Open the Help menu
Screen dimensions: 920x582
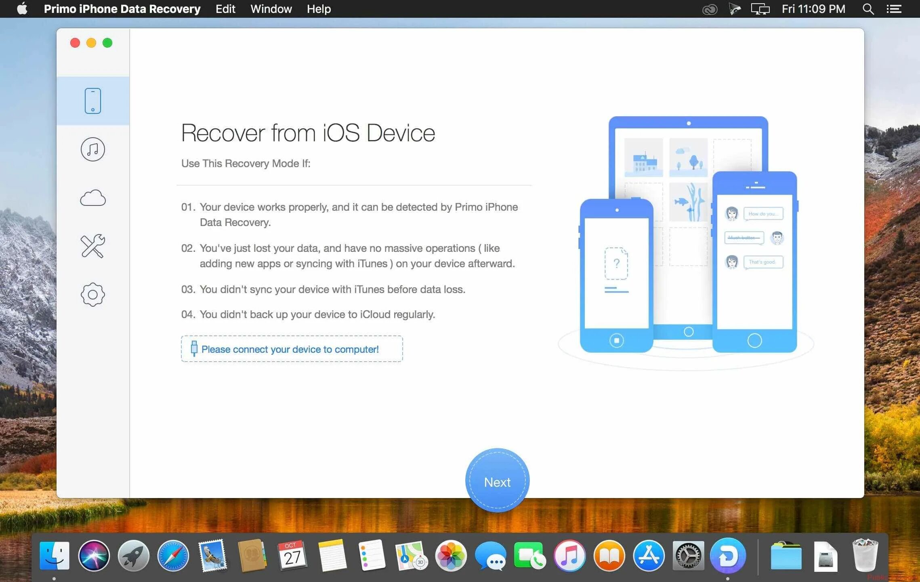click(319, 9)
